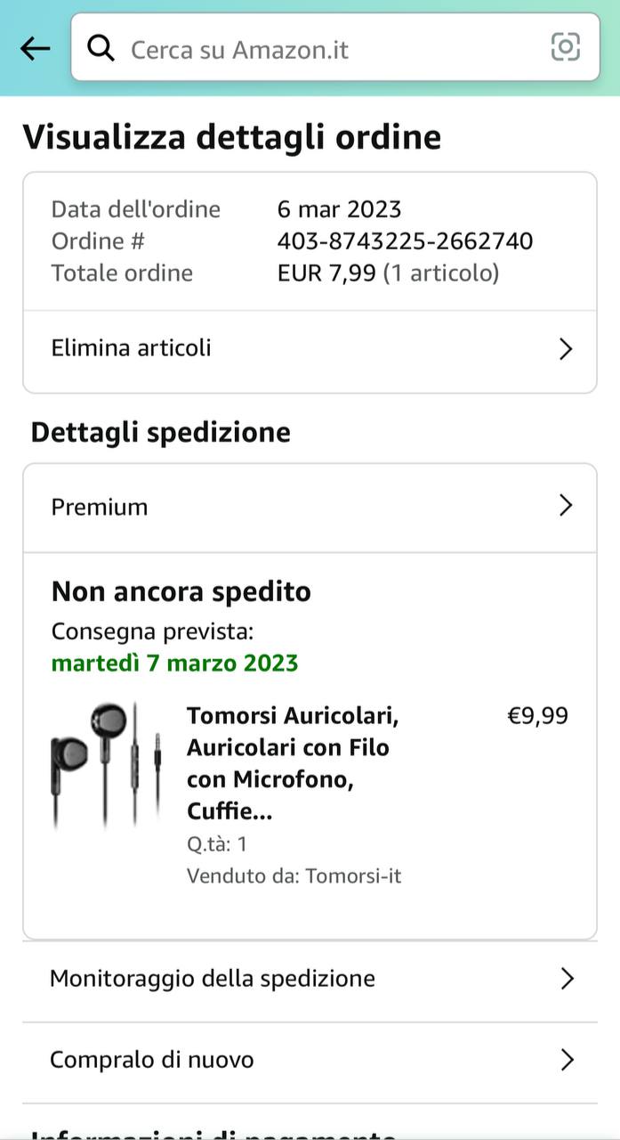Open the Elimina articoli option

pyautogui.click(x=132, y=347)
